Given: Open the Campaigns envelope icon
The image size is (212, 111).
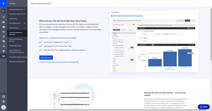Looking at the screenshot, I should pos(4,27).
